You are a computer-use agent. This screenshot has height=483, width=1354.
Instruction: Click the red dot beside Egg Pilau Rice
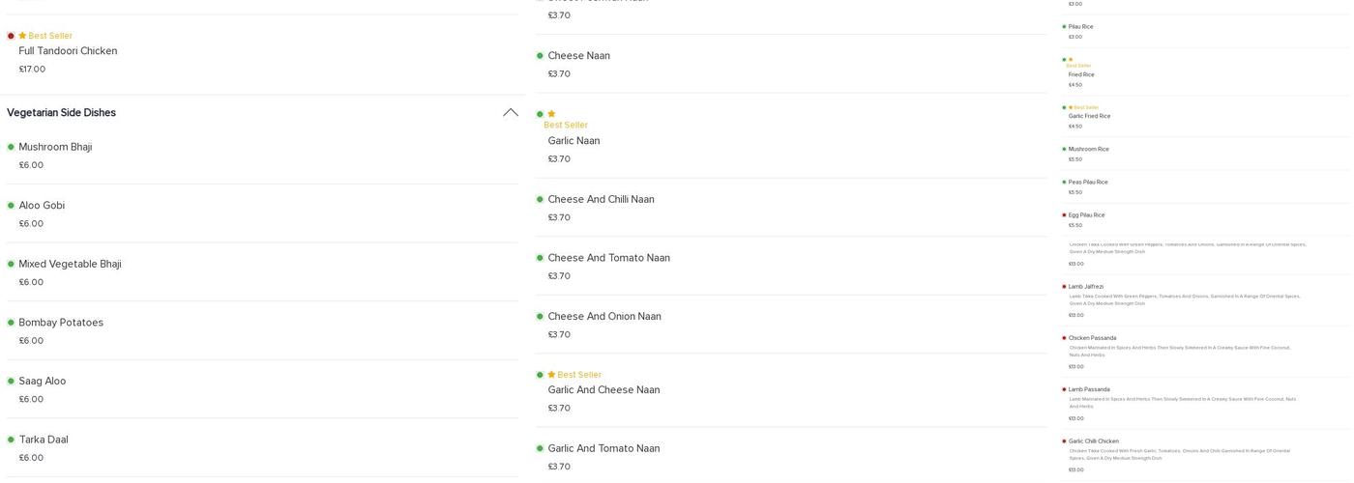[1064, 215]
